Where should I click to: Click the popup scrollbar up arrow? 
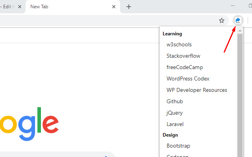[240, 31]
